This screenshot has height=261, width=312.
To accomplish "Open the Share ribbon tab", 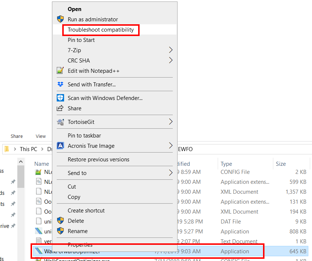I will click(17, 136).
